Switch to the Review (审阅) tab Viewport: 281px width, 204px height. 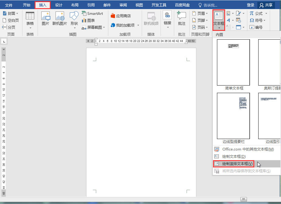click(123, 5)
